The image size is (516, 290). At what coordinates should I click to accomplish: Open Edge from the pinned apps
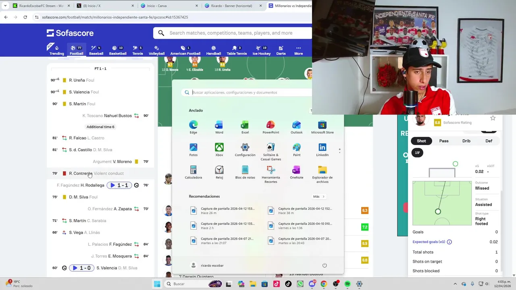[193, 127]
